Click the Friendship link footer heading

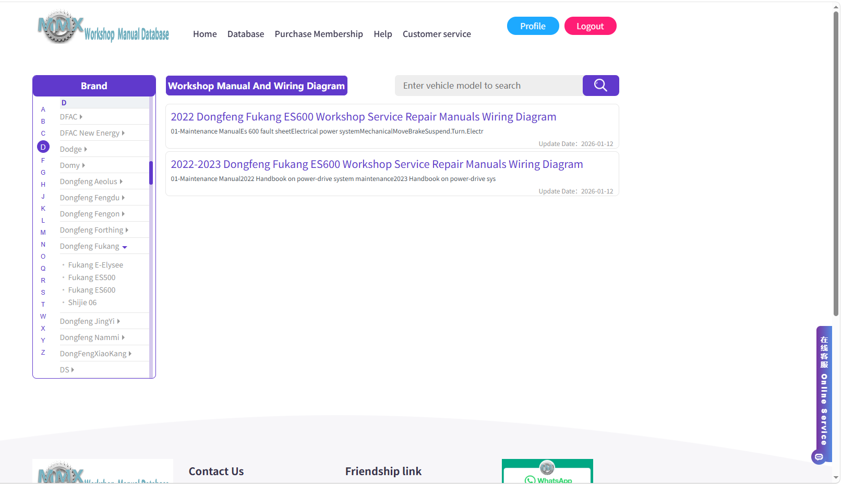pyautogui.click(x=383, y=471)
